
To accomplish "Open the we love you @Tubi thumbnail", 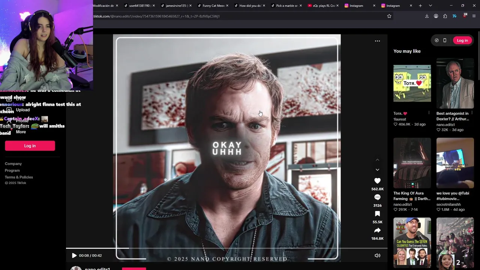I will pos(455,163).
